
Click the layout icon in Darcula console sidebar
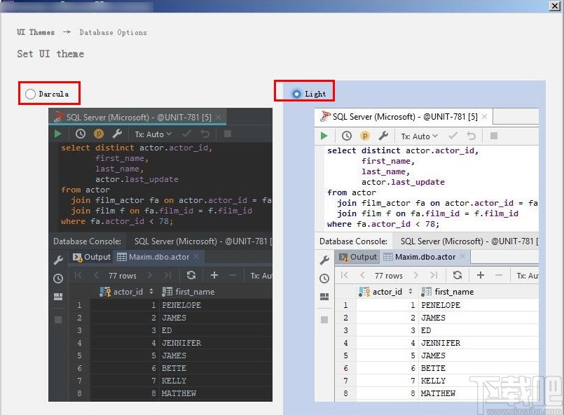[58, 297]
